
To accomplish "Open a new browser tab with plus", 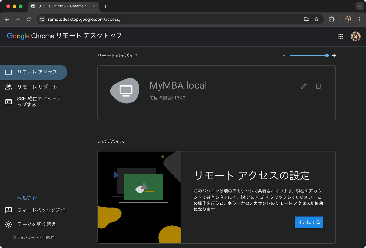I will pyautogui.click(x=106, y=6).
